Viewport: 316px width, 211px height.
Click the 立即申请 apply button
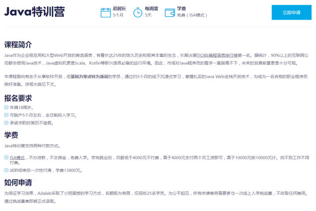(x=291, y=12)
